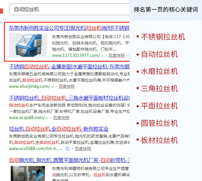Open the www.13713015977.com URL link

tap(76, 55)
